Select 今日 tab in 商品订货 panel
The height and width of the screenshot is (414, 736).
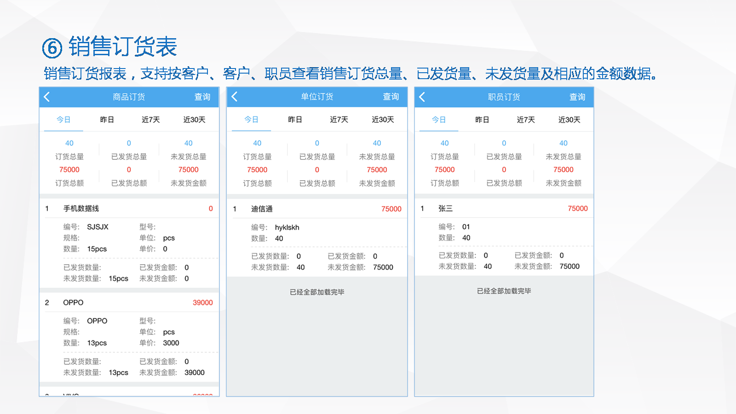63,120
